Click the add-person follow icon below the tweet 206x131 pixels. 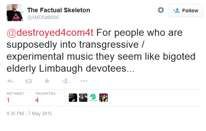coord(65,81)
